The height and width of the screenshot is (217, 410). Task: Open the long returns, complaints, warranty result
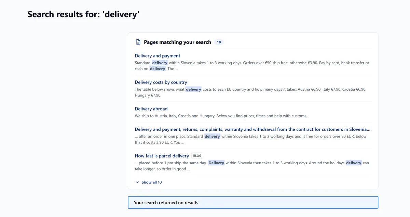tap(252, 129)
